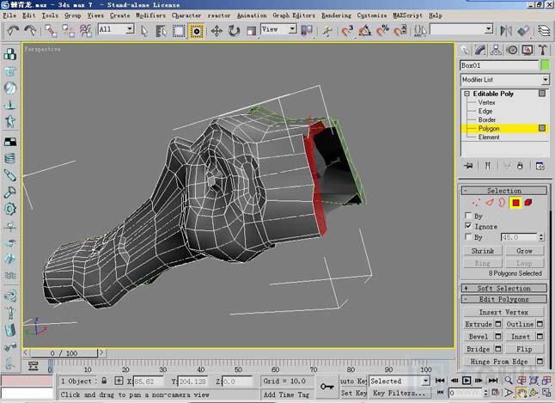
Task: Click the green Box01 color swatch
Action: (545, 65)
